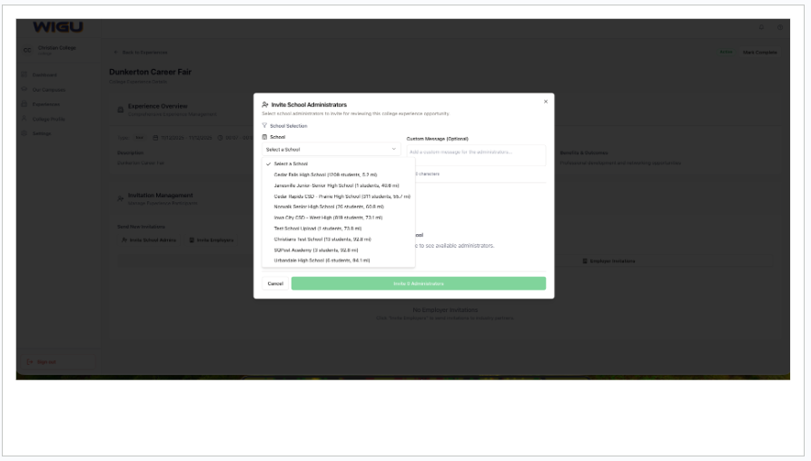Click the help icon in top bar

click(779, 27)
